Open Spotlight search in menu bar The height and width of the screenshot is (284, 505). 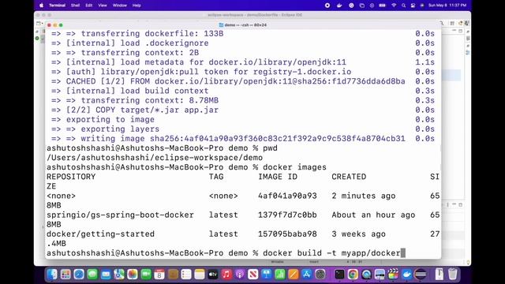403,6
